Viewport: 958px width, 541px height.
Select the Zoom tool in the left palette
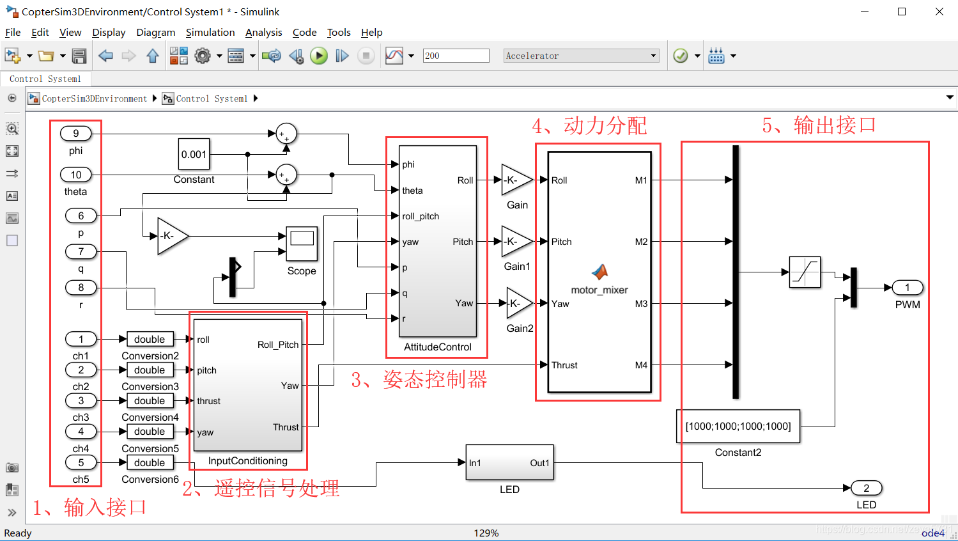(13, 128)
